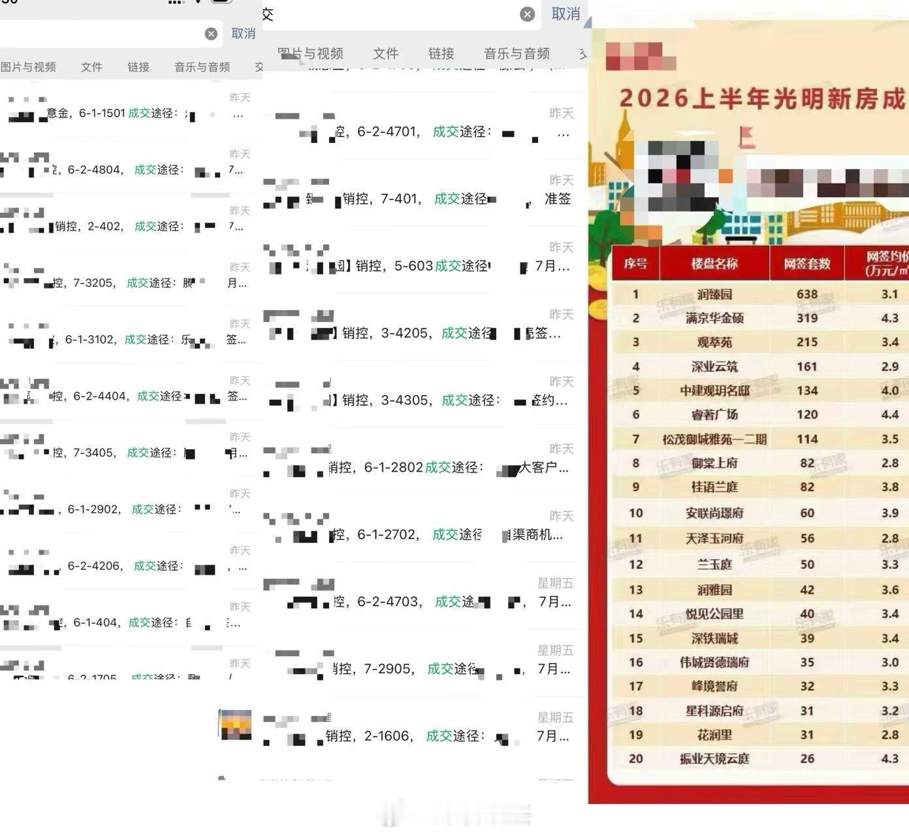Select the 峰境誉府 row name
This screenshot has height=836, width=909.
coord(714,686)
